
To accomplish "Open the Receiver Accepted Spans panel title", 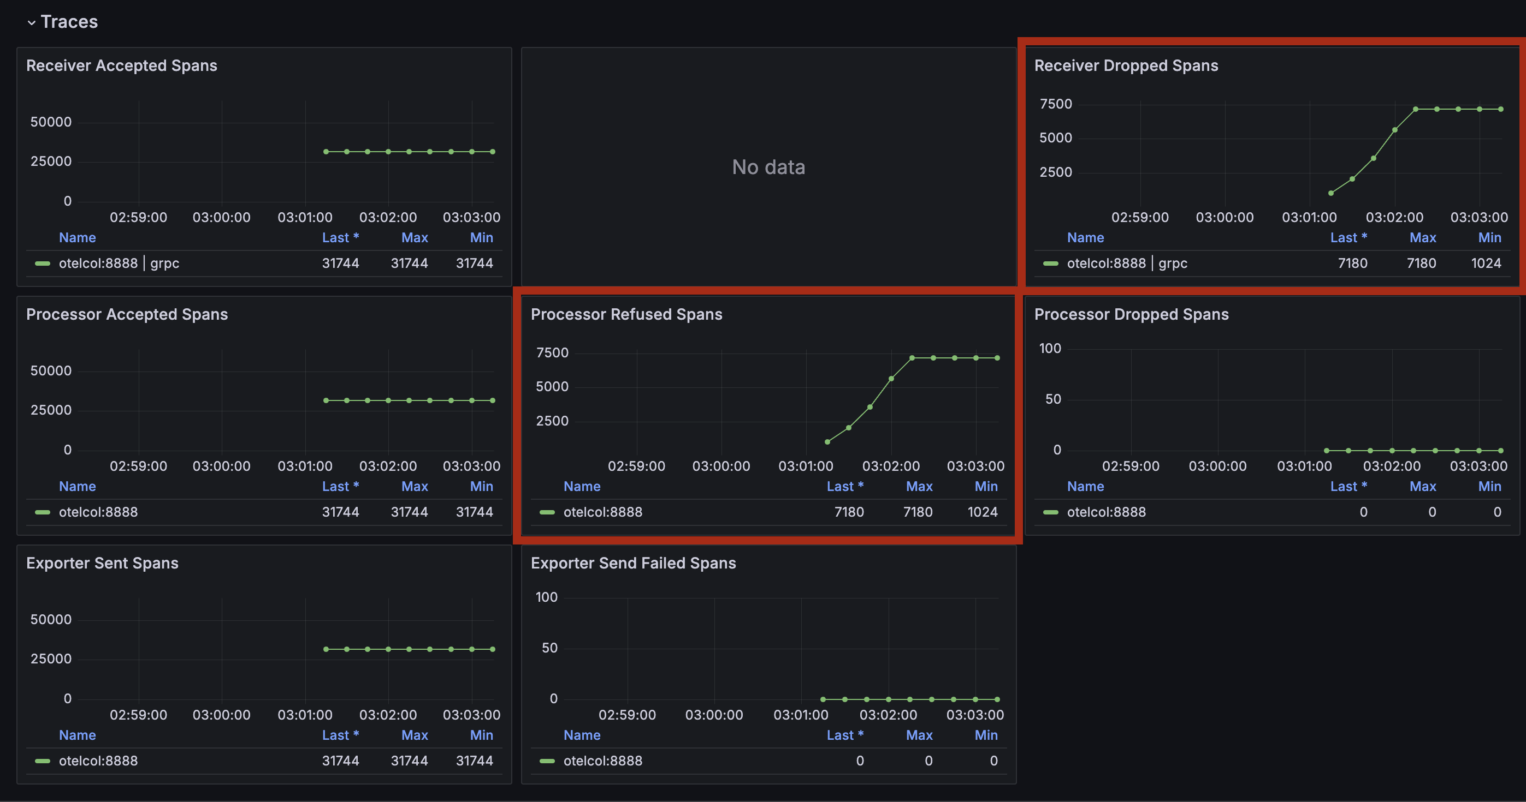I will click(x=121, y=65).
